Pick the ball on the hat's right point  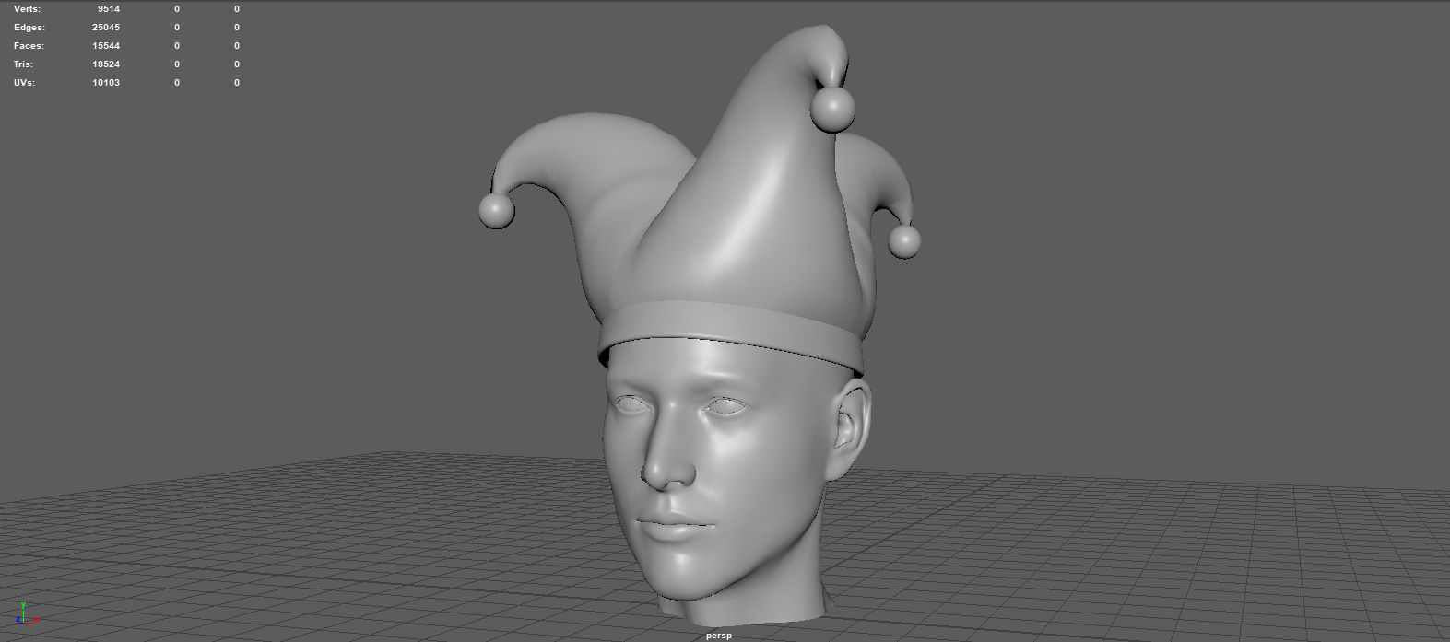click(904, 241)
